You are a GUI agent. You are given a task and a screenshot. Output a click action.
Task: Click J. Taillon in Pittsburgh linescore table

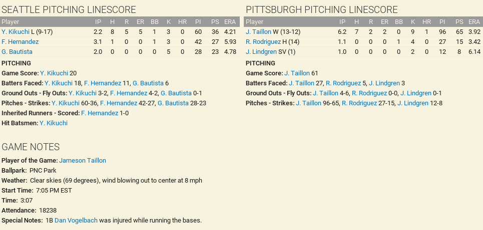coord(258,32)
